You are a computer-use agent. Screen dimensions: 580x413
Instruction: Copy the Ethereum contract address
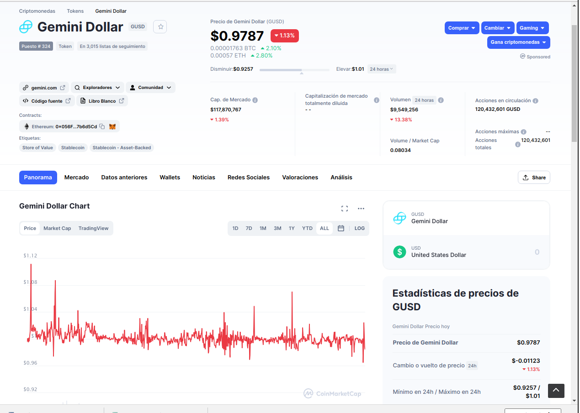tap(102, 126)
